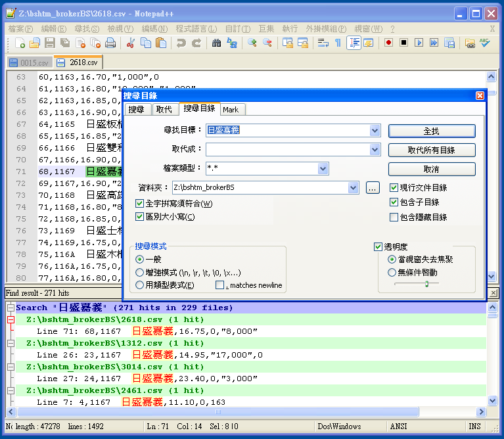Open the 尋找目標 dropdown history
The image size is (504, 439).
pyautogui.click(x=375, y=131)
